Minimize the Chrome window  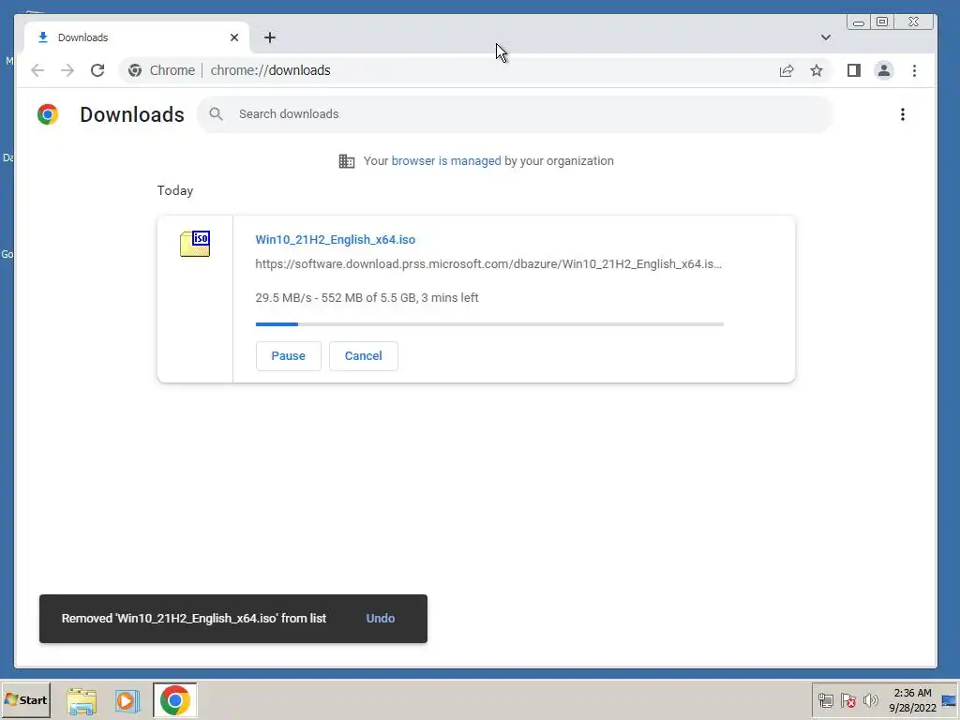pyautogui.click(x=859, y=22)
